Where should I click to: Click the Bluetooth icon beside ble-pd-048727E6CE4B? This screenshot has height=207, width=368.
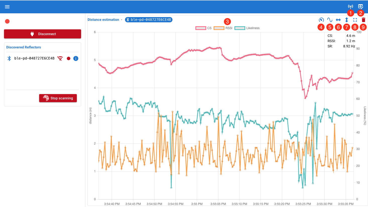tap(9, 58)
